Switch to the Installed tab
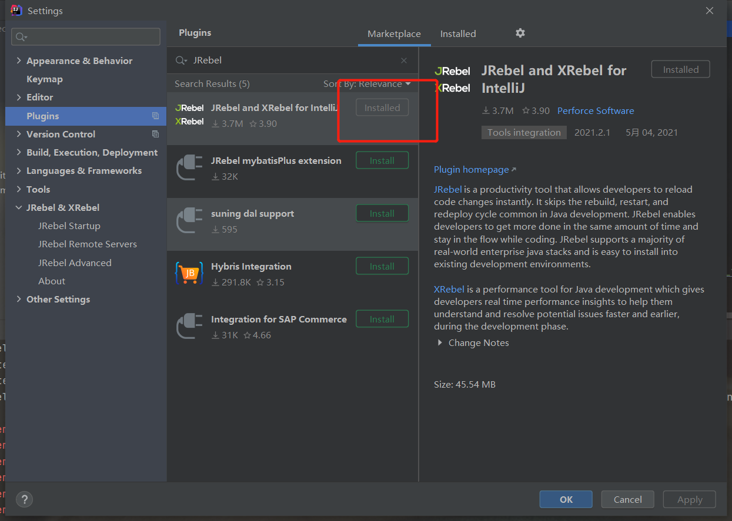This screenshot has height=521, width=732. (458, 34)
